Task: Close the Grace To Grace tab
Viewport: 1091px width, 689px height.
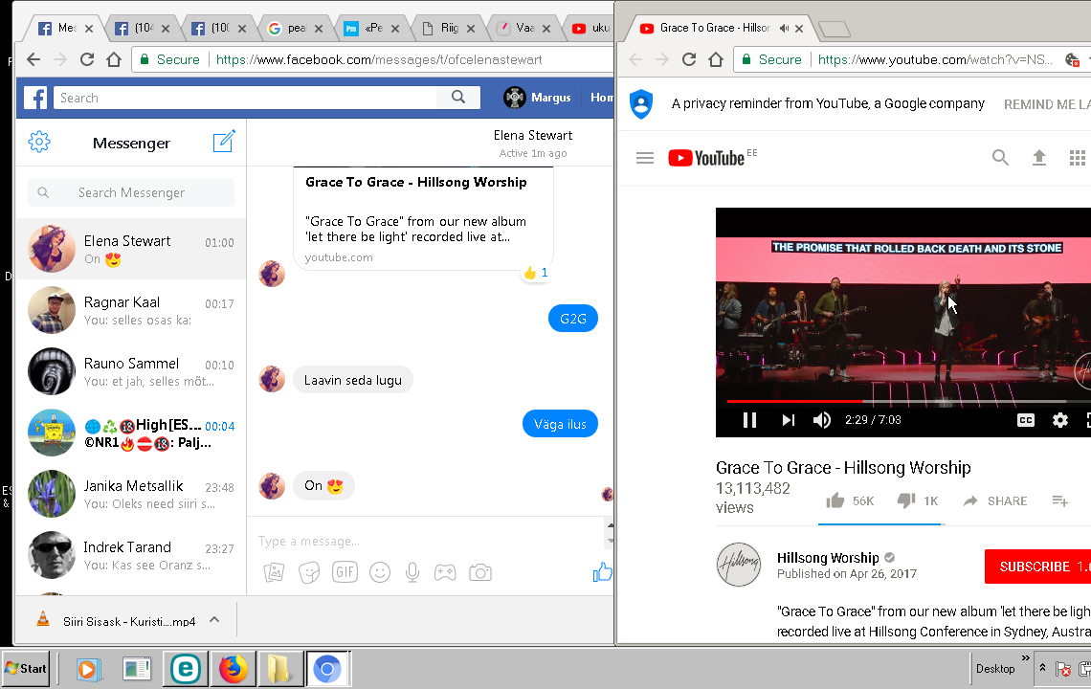Action: (x=799, y=29)
